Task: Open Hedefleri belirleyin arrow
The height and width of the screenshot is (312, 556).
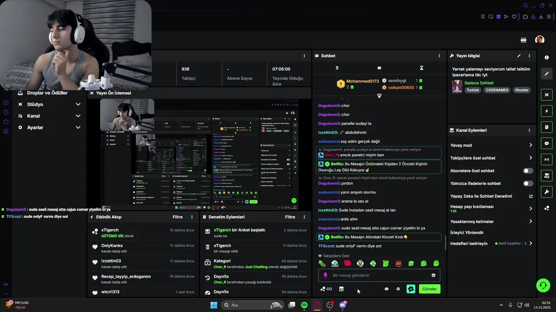Action: coord(530,244)
